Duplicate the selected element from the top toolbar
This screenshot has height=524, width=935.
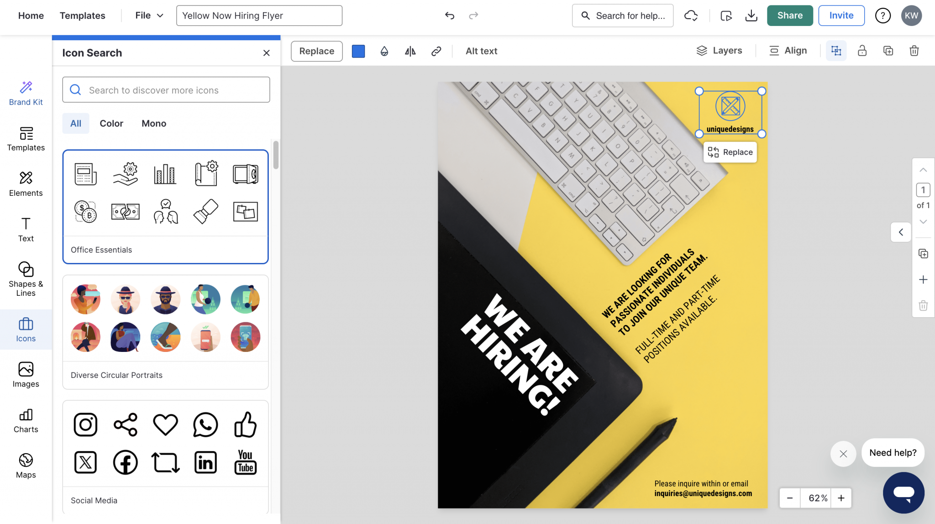888,51
